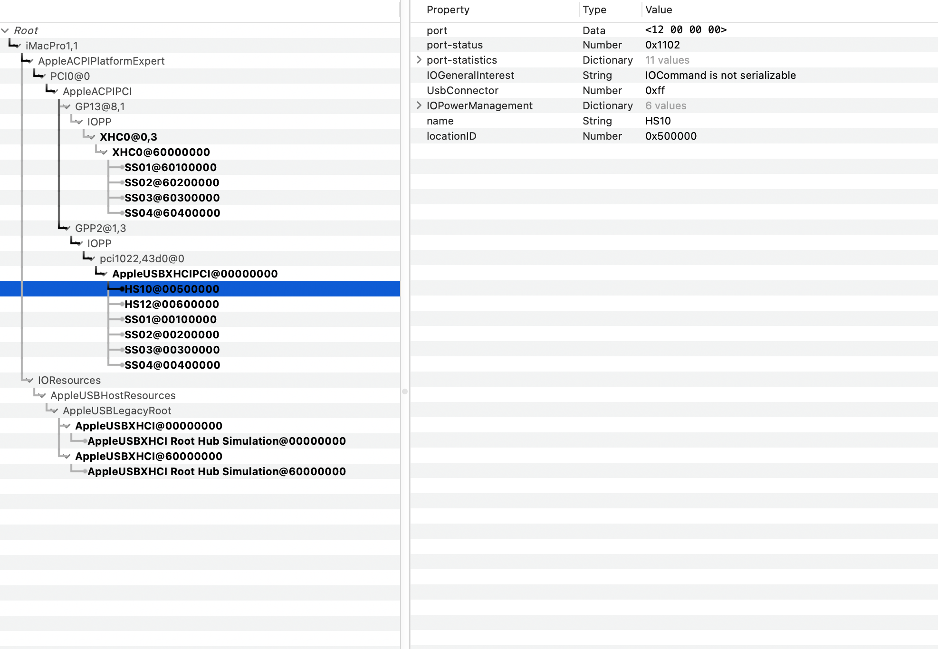Select SS01@60100000 under XHC0

coord(170,167)
